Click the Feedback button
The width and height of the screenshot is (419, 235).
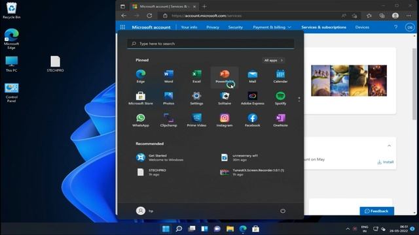pos(377,211)
